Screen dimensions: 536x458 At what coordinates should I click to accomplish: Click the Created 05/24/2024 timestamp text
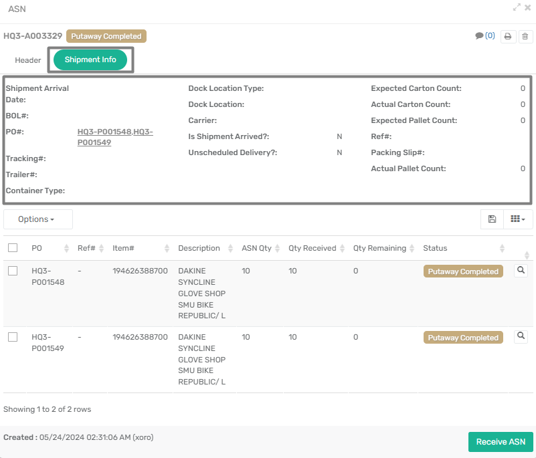pos(78,437)
